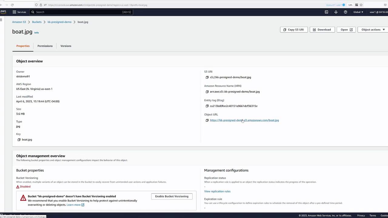
Task: Open the help question mark menu
Action: 345,12
